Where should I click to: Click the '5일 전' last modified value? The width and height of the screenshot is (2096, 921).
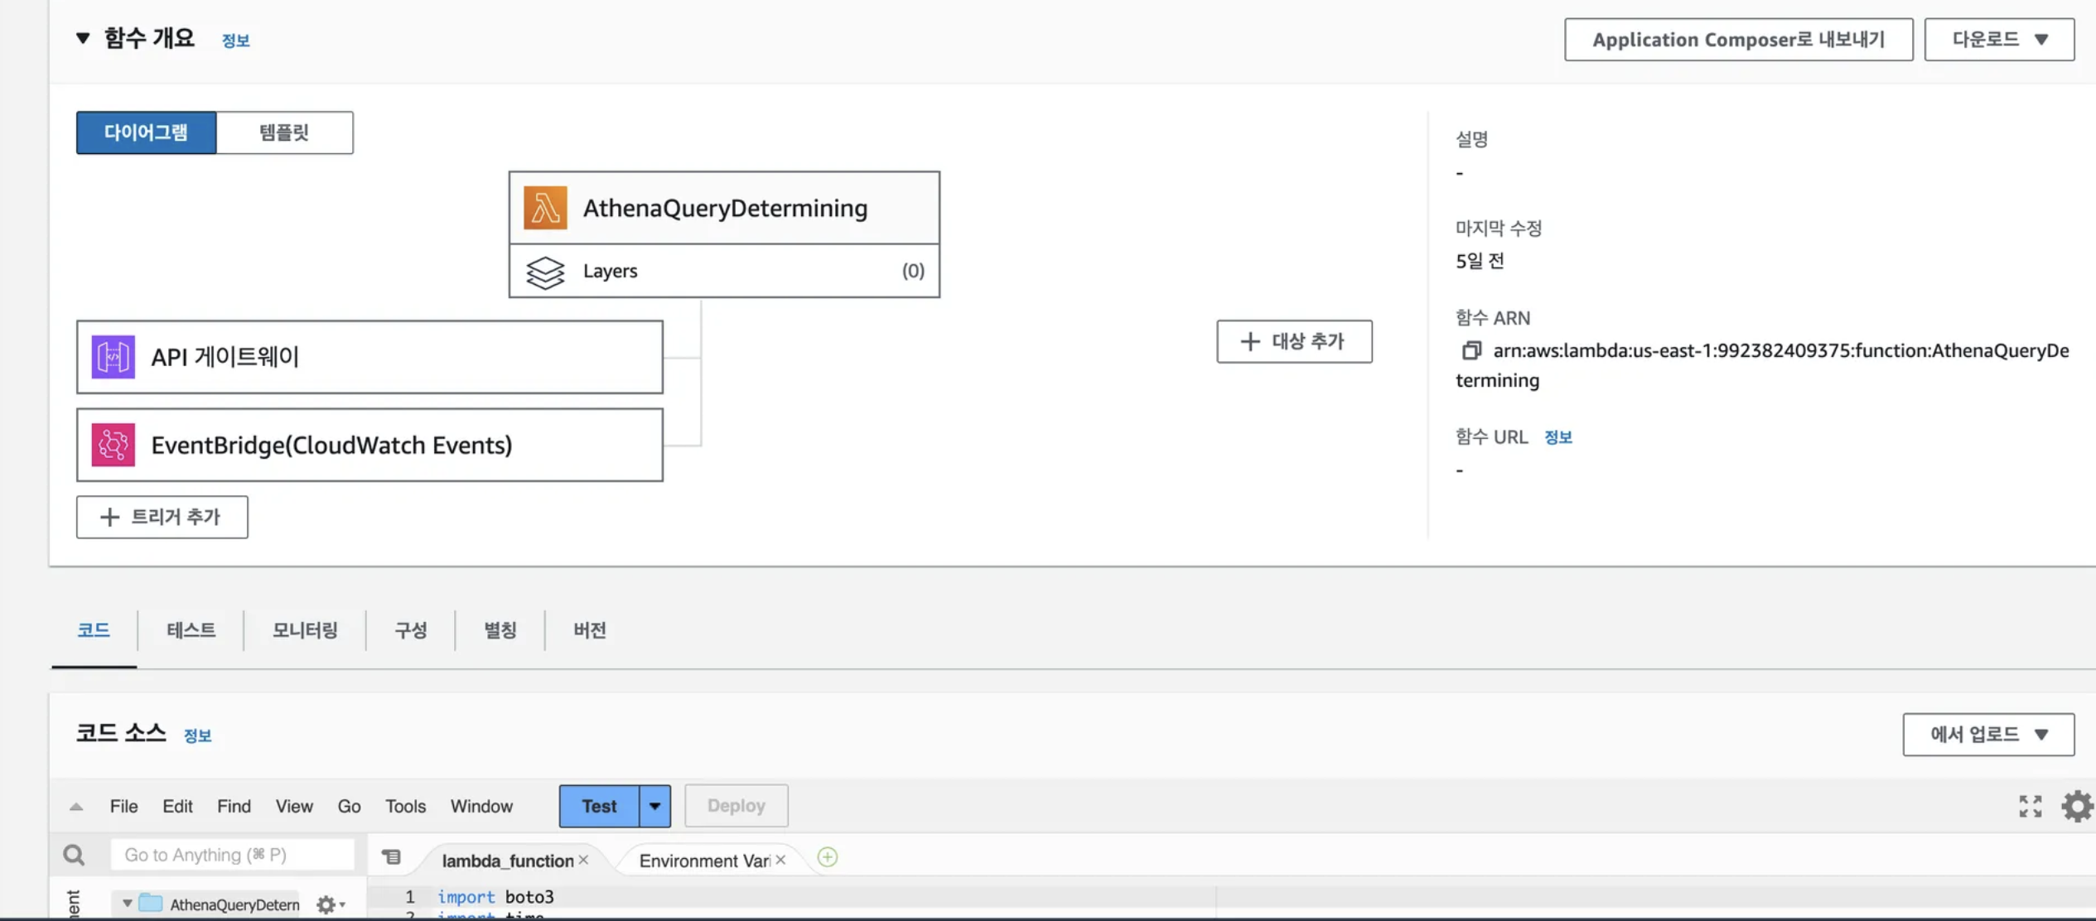(1480, 261)
